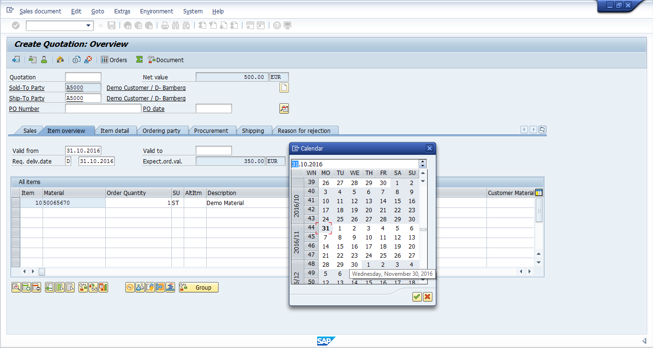The image size is (653, 348).
Task: Click the PO Number label link
Action: point(24,109)
